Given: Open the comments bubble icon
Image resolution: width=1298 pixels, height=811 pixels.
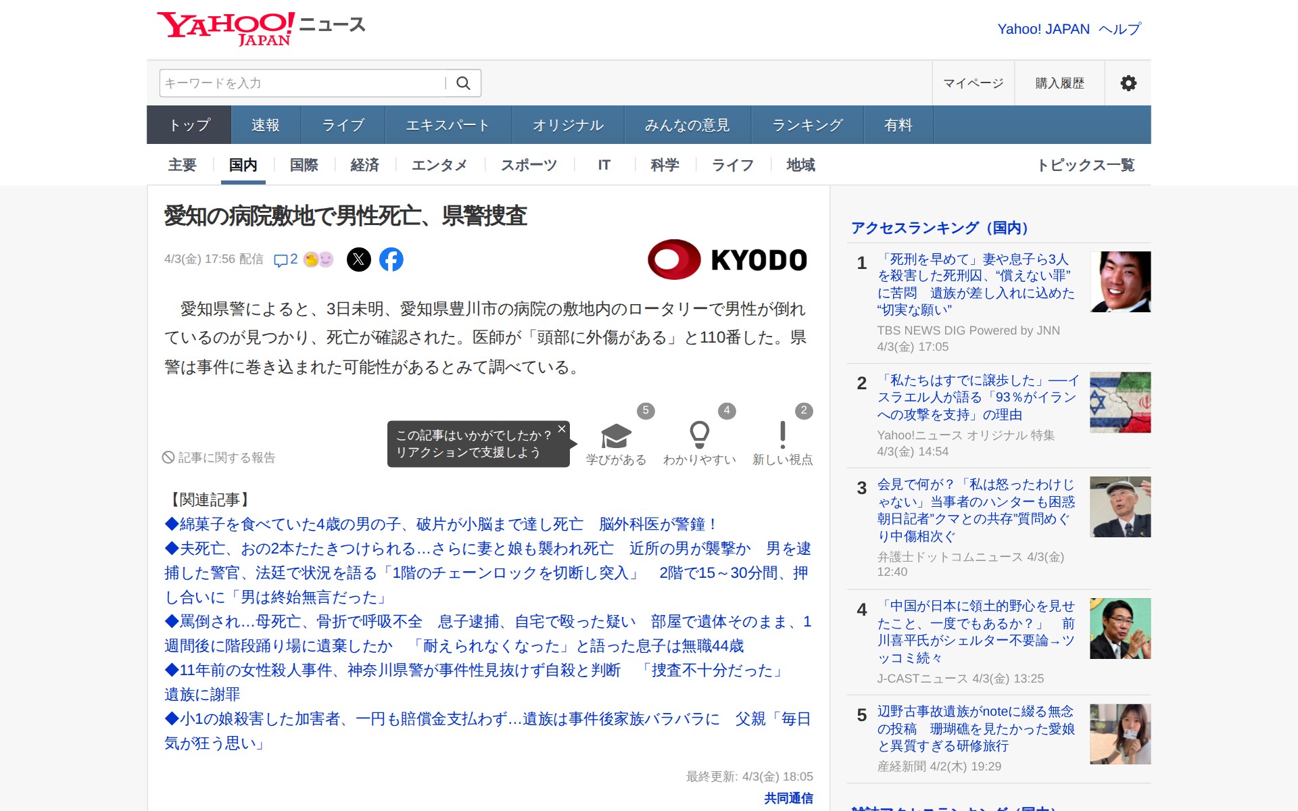Looking at the screenshot, I should click(280, 260).
